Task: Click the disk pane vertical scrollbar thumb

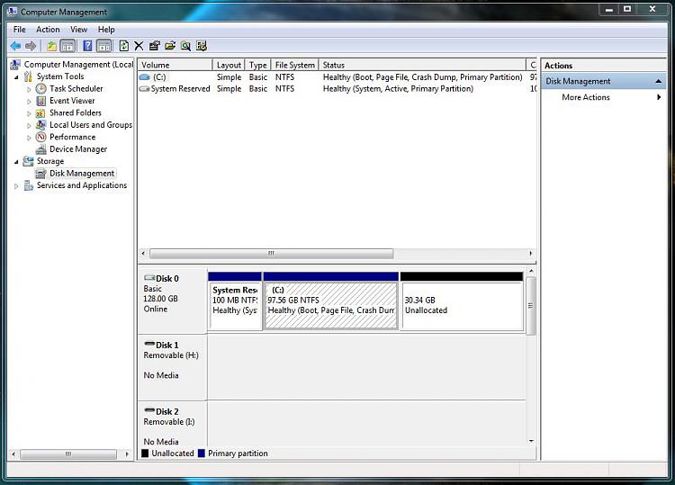Action: click(531, 306)
